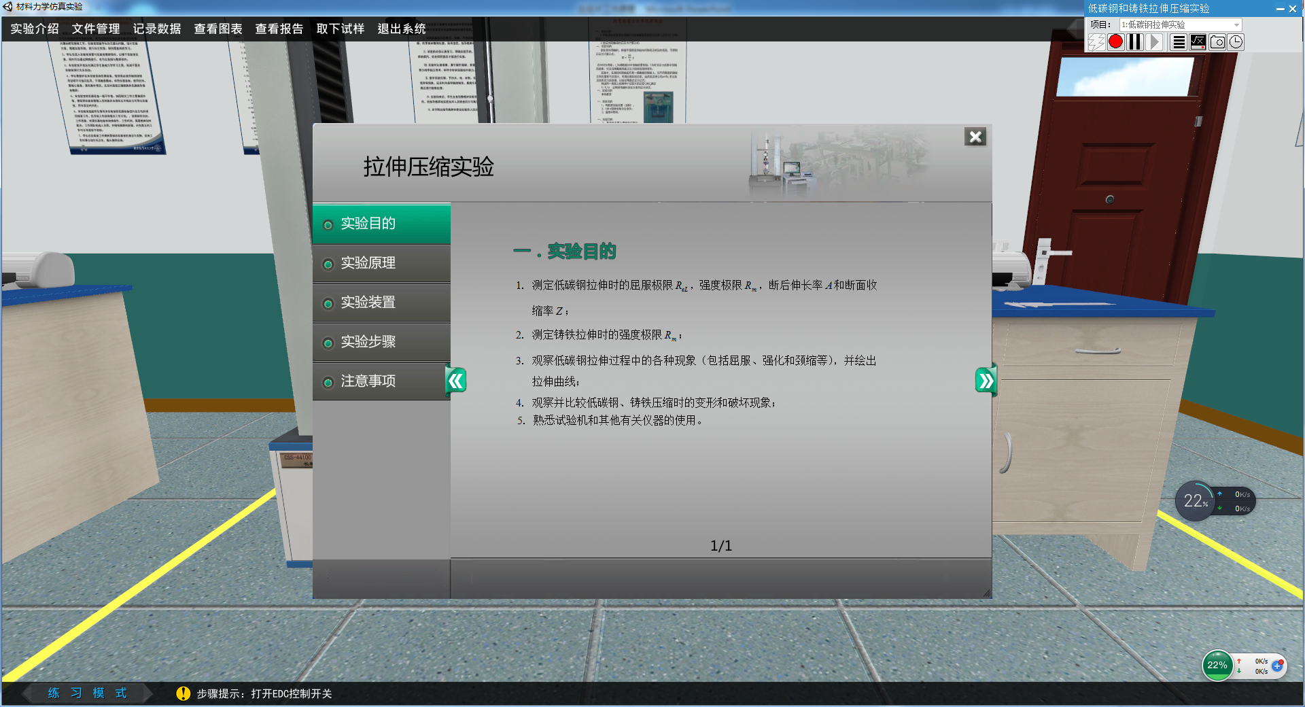The width and height of the screenshot is (1305, 707).
Task: Close the 拉伸压缩实验 dialog
Action: click(x=975, y=137)
